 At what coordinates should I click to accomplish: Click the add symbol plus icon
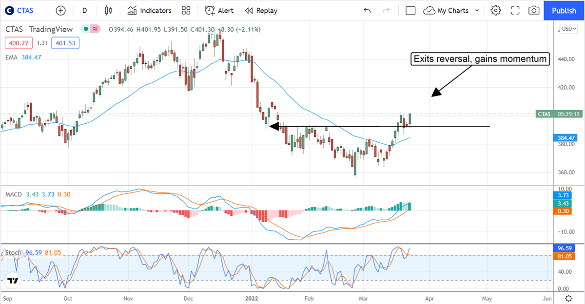[60, 10]
